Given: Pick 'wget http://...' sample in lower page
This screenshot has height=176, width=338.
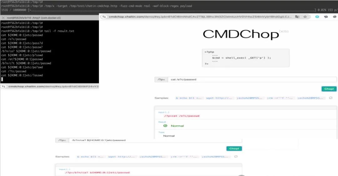Looking at the screenshot, I should [121, 157].
